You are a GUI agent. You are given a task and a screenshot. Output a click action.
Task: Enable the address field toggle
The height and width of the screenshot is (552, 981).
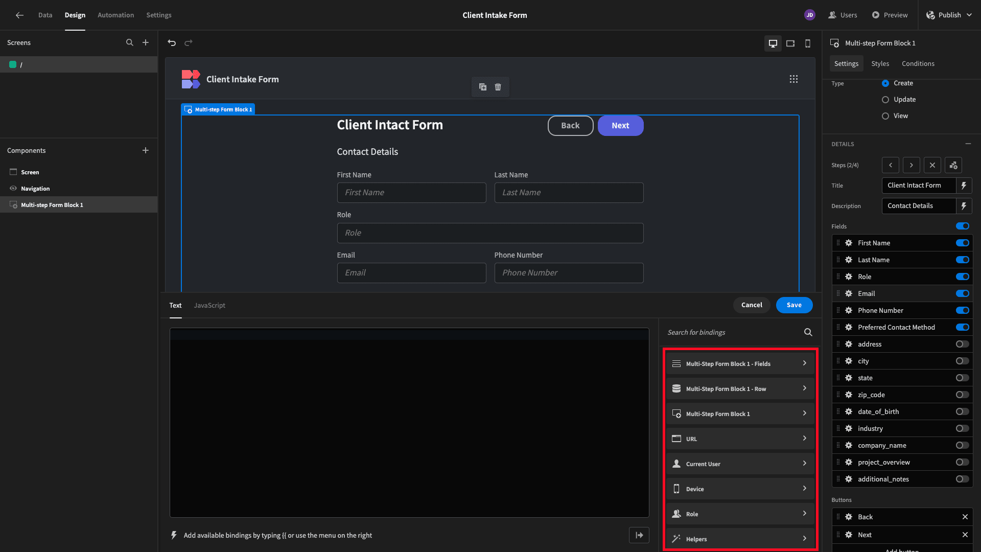962,344
